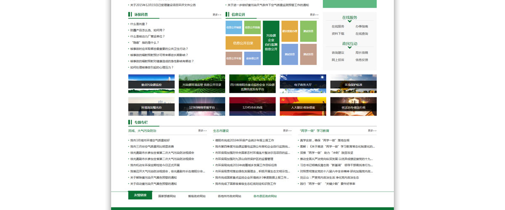Open the 信息公开制度 blue tile
This screenshot has width=505, height=210.
(234, 27)
